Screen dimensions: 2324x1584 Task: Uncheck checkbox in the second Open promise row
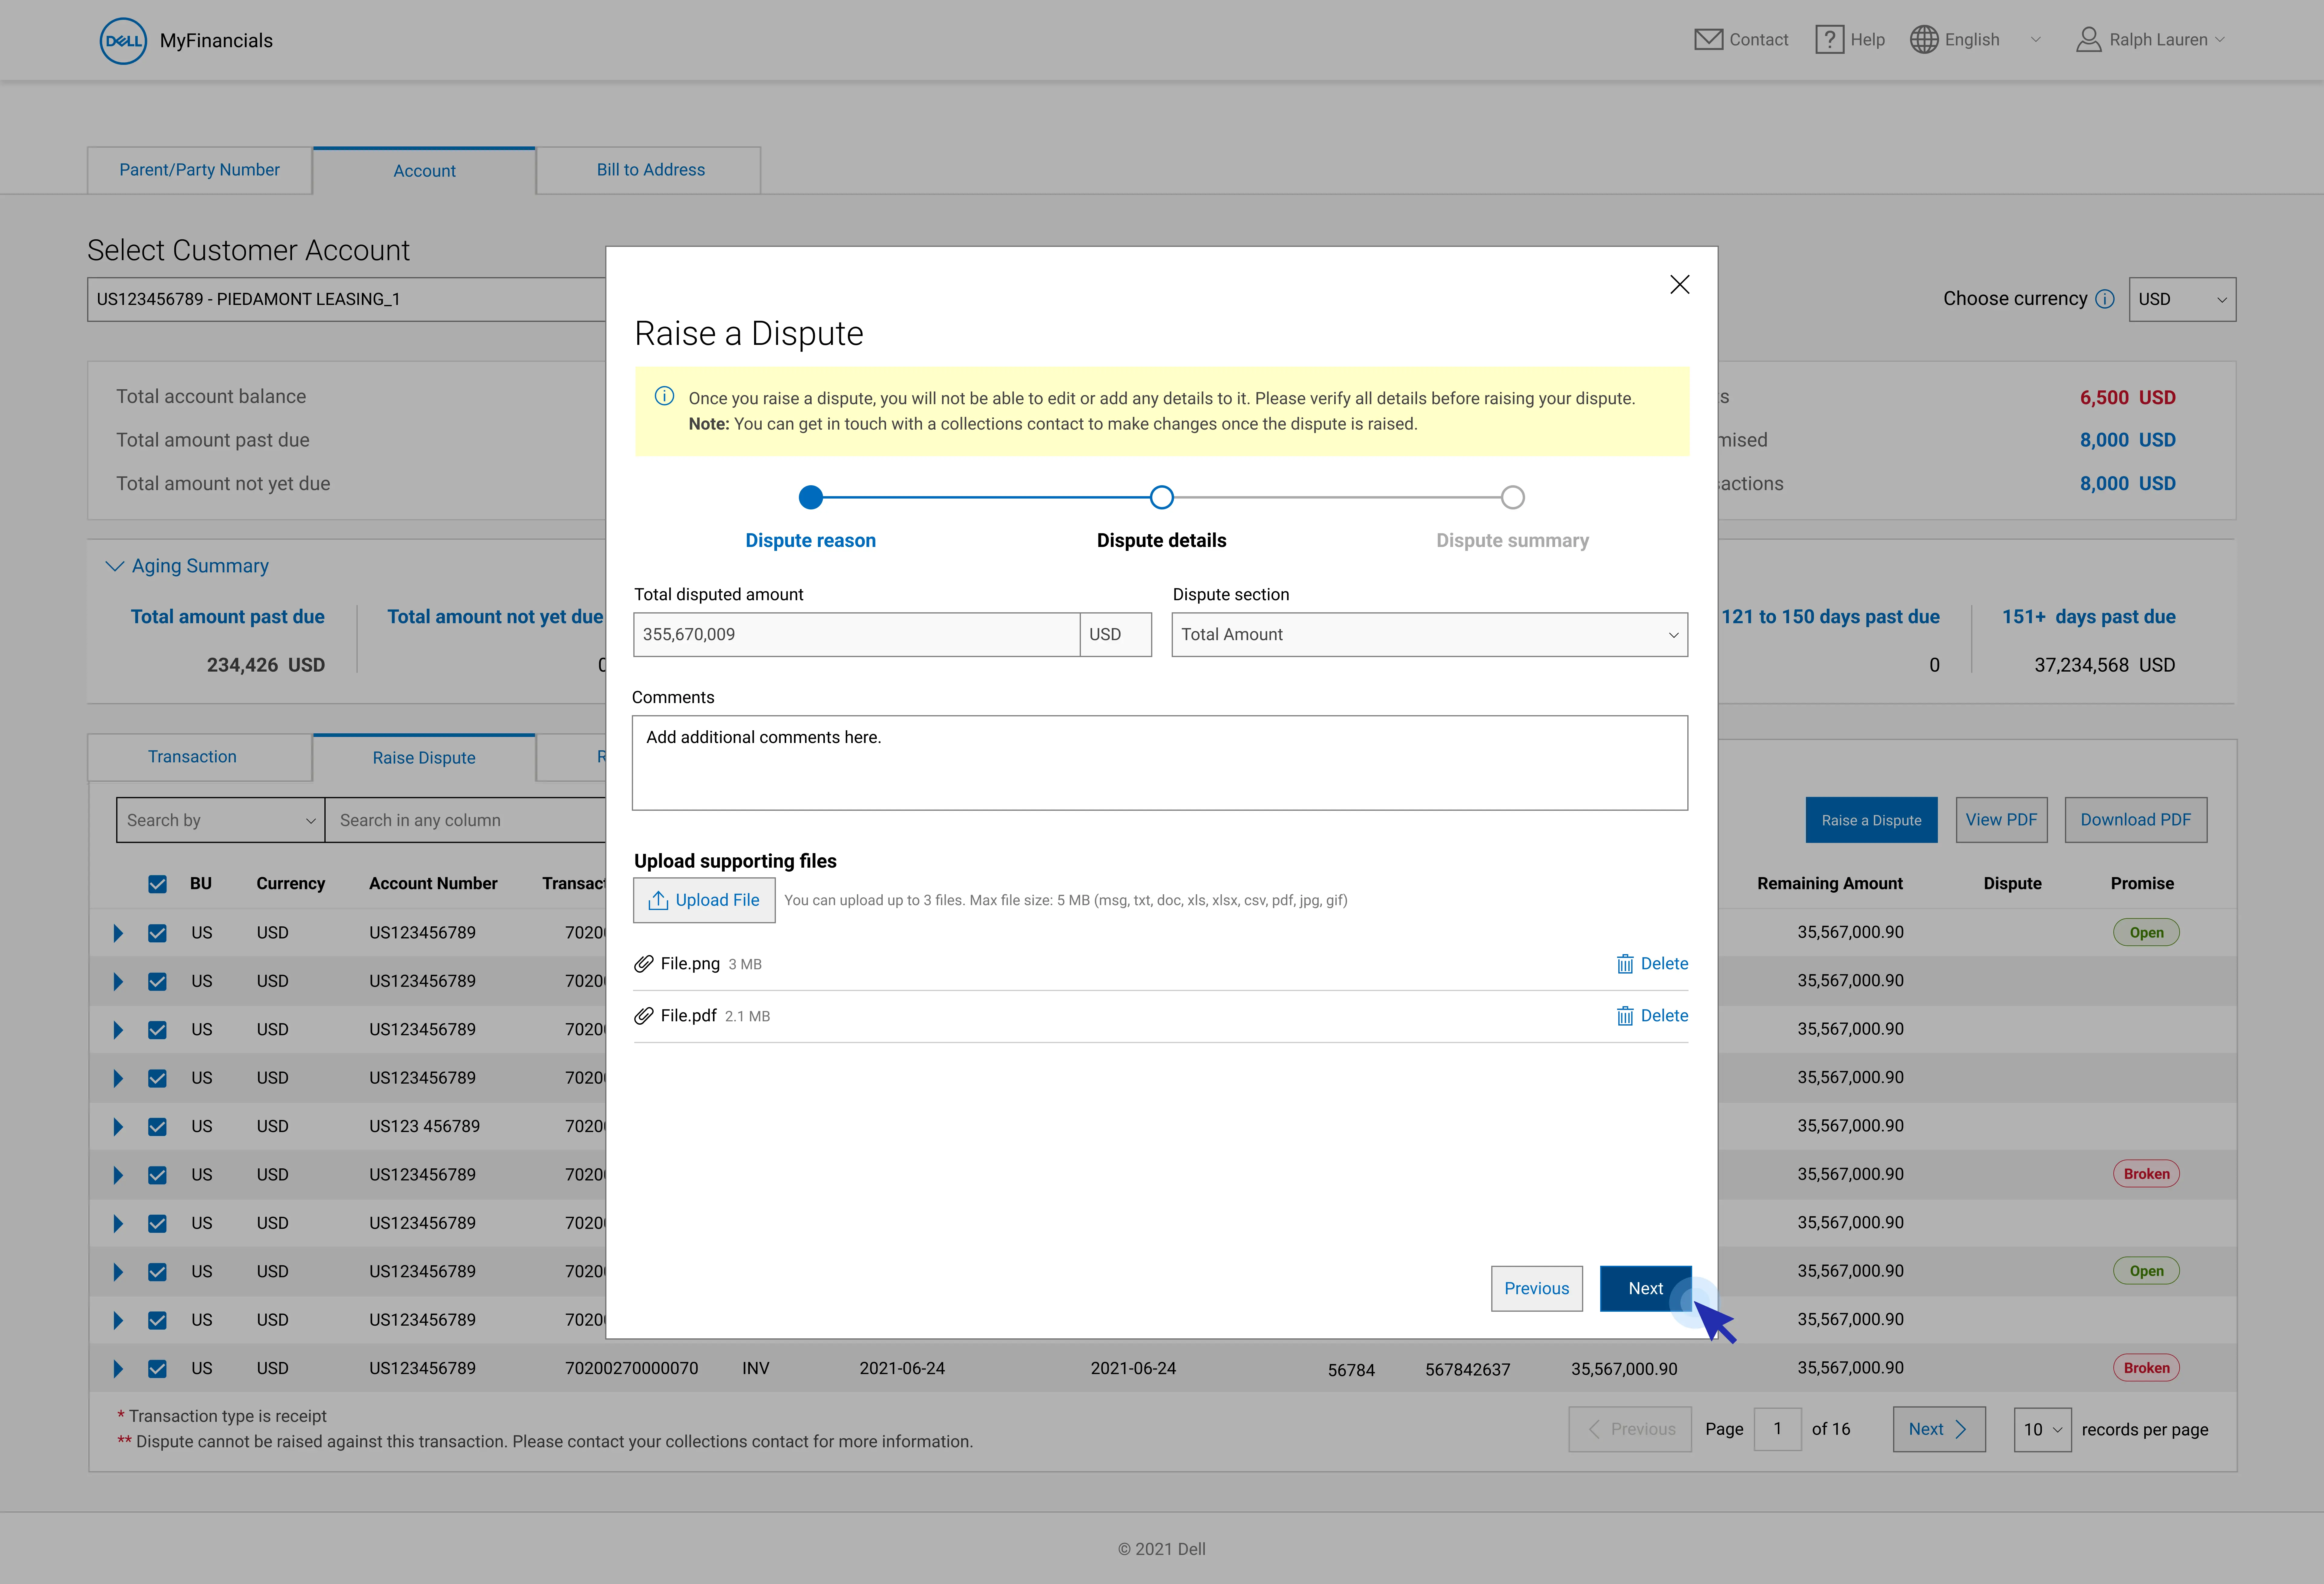pyautogui.click(x=157, y=1272)
